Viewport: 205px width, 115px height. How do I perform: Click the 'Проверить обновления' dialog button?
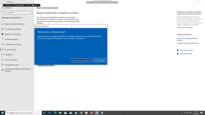click(x=81, y=60)
